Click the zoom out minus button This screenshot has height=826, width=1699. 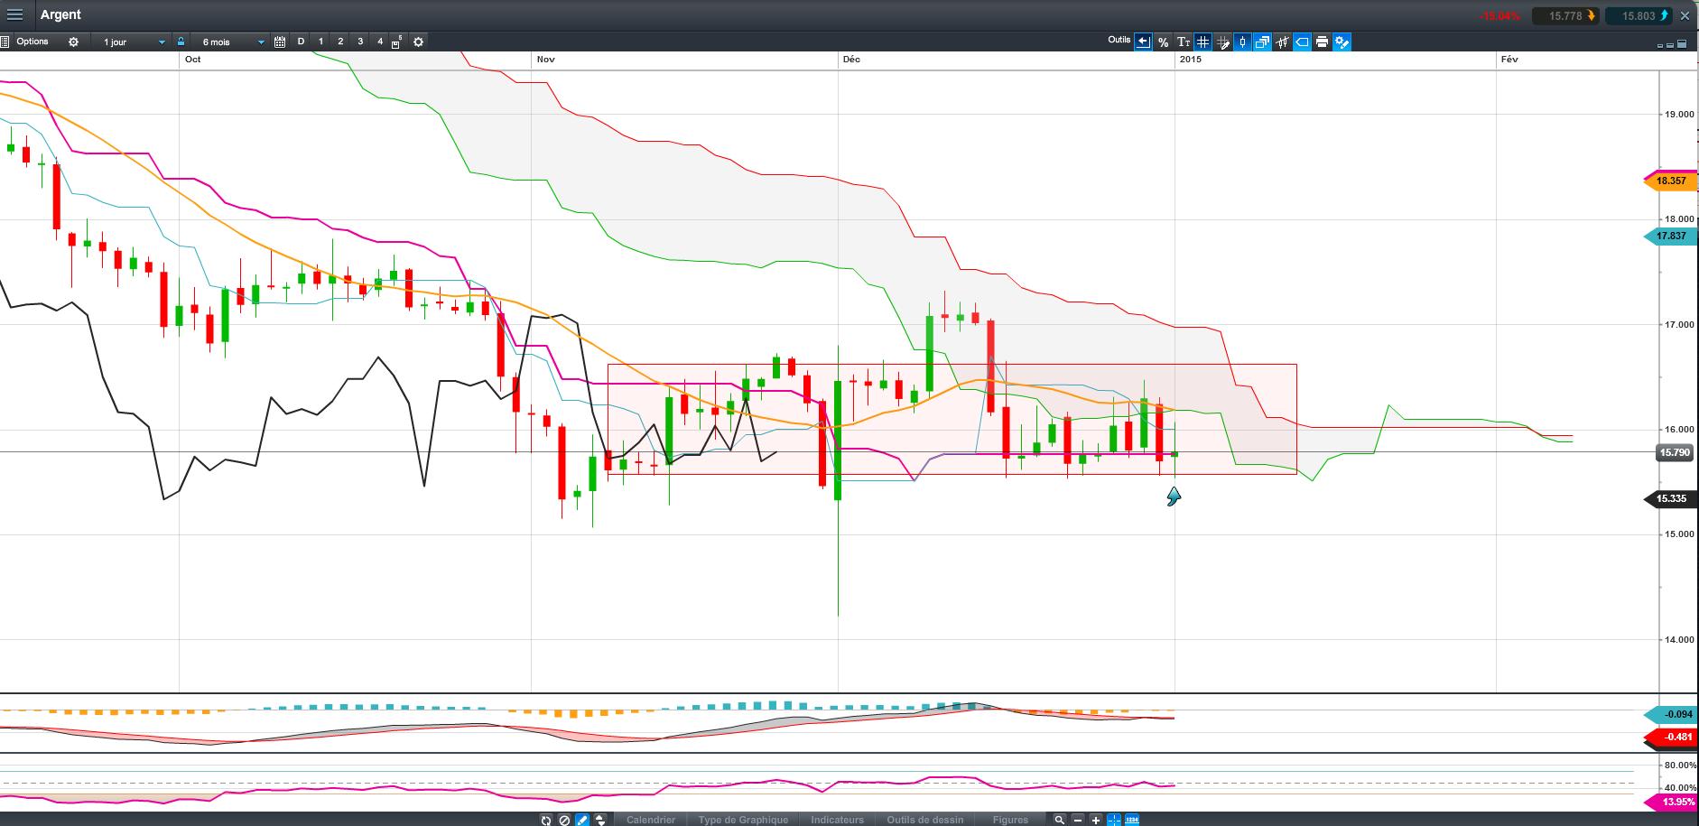point(1077,820)
